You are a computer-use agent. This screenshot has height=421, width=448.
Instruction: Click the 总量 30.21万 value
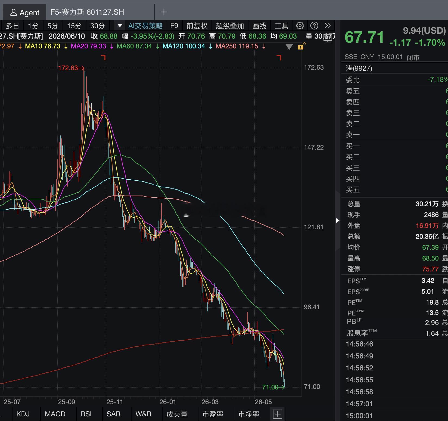427,204
